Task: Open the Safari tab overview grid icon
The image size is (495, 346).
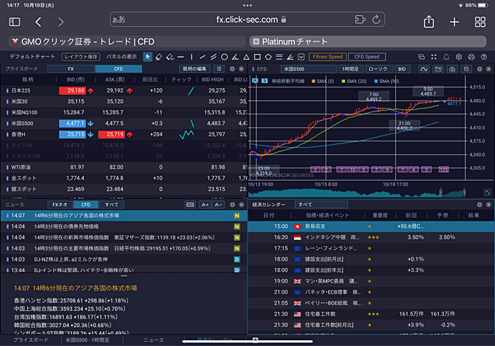Action: (x=480, y=22)
